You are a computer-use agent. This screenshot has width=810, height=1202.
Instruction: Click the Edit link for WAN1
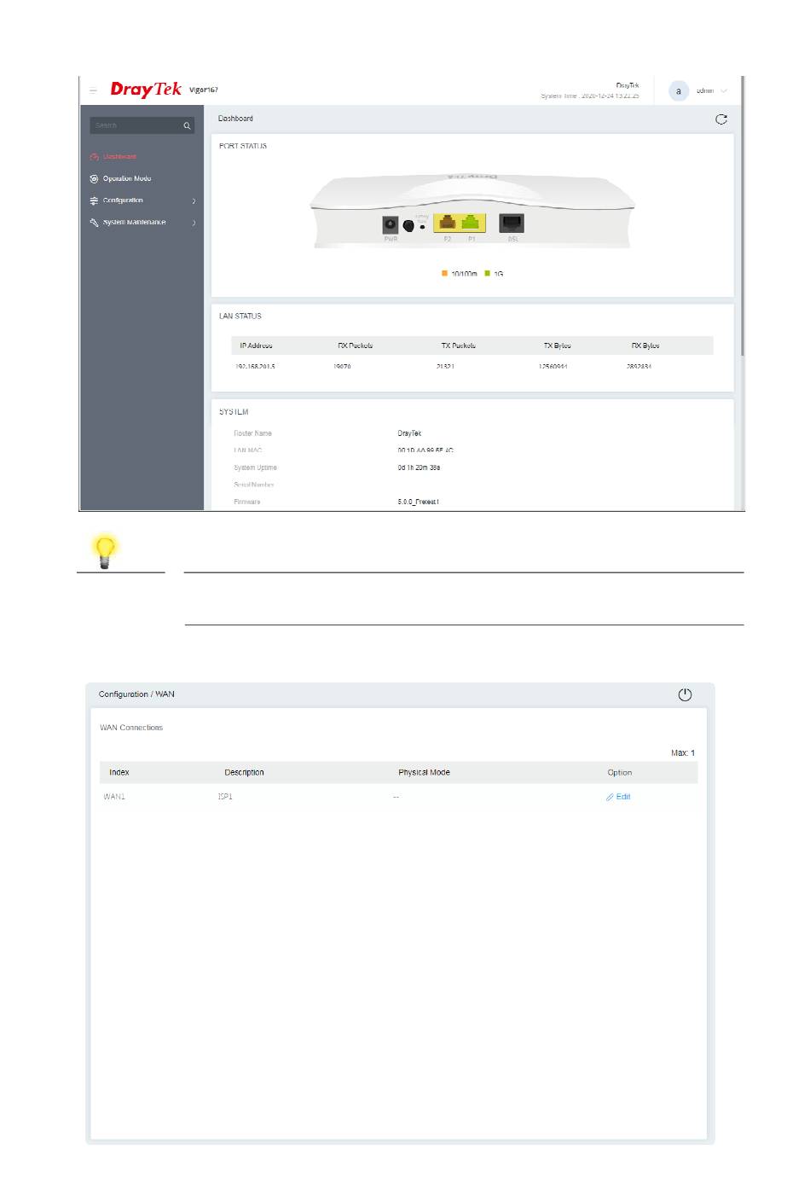(623, 797)
